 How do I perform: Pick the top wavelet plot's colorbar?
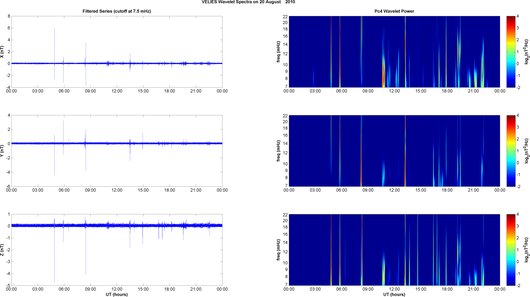click(x=511, y=52)
